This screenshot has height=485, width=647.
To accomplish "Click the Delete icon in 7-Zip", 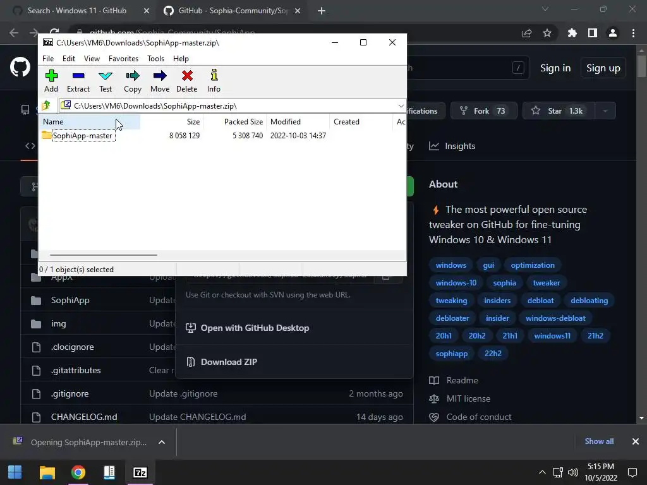I will (187, 81).
